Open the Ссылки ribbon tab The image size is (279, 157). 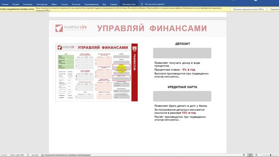click(64, 4)
